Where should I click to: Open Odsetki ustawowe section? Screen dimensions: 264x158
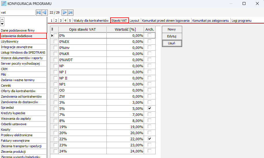pos(23,124)
